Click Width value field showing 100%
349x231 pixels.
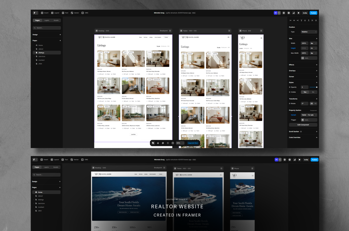click(x=305, y=43)
